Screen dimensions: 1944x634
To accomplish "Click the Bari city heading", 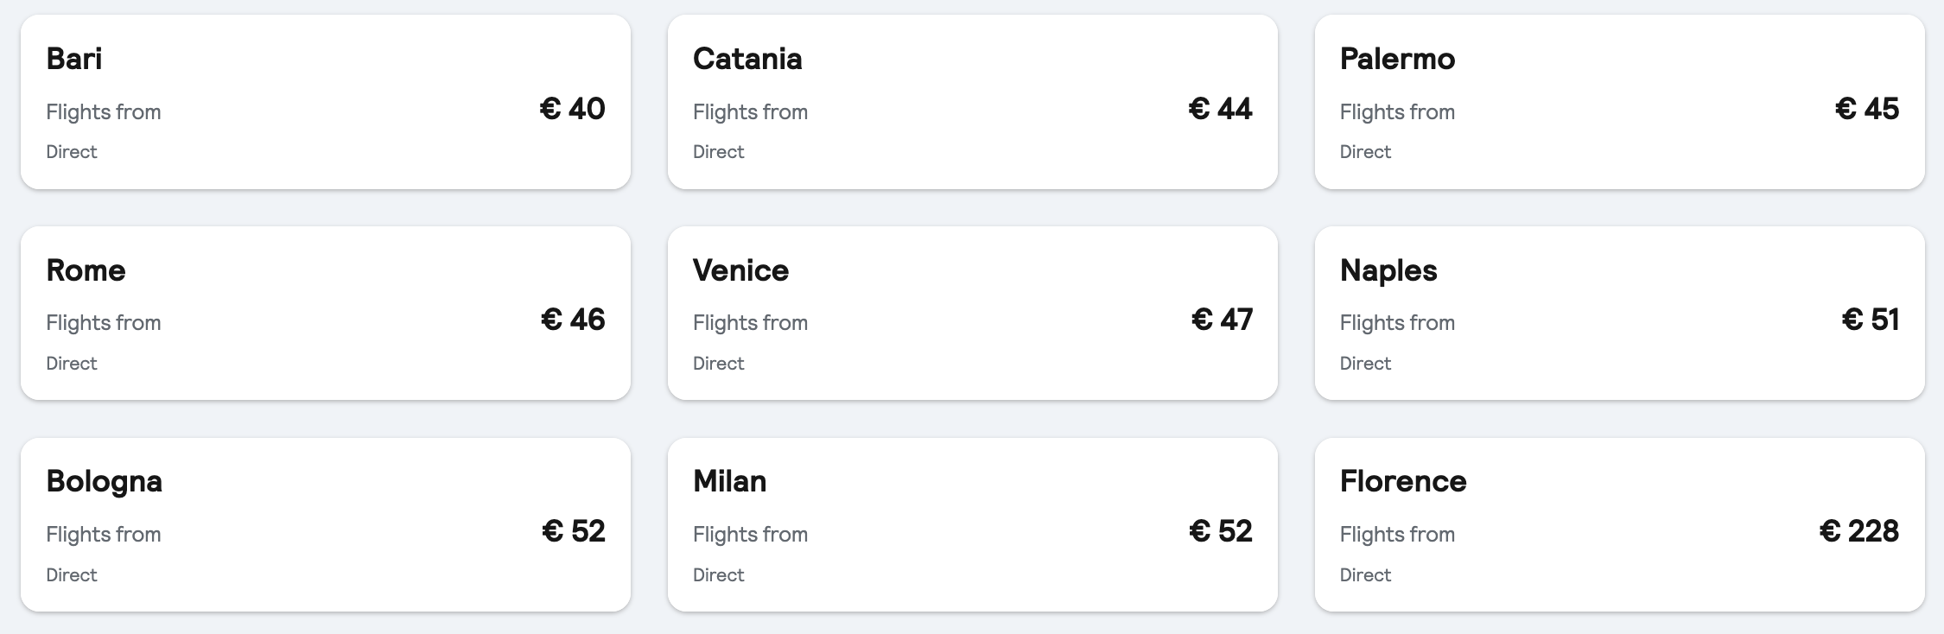I will click(x=74, y=59).
